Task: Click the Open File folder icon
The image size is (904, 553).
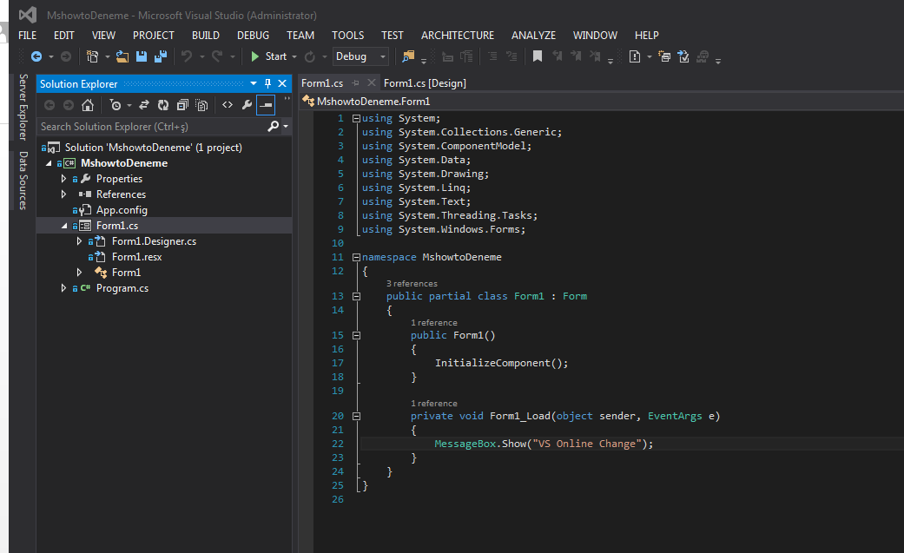Action: [x=122, y=56]
